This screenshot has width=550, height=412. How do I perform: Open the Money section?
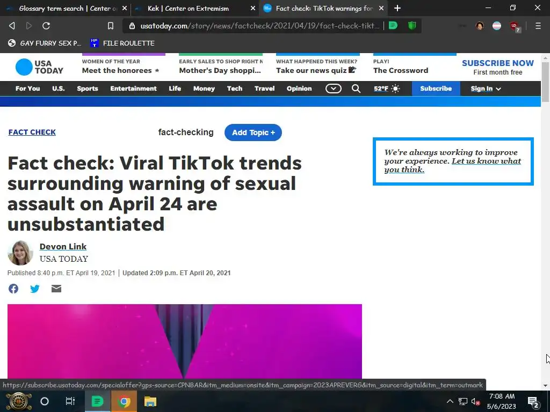(x=204, y=89)
